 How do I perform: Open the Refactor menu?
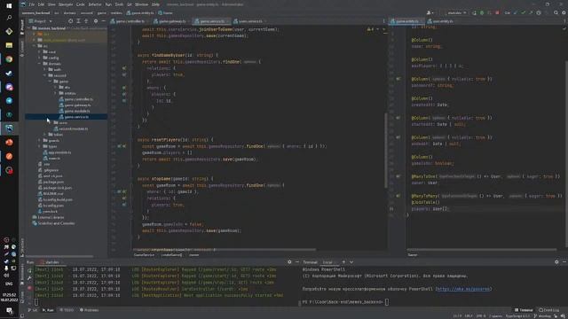tap(95, 4)
